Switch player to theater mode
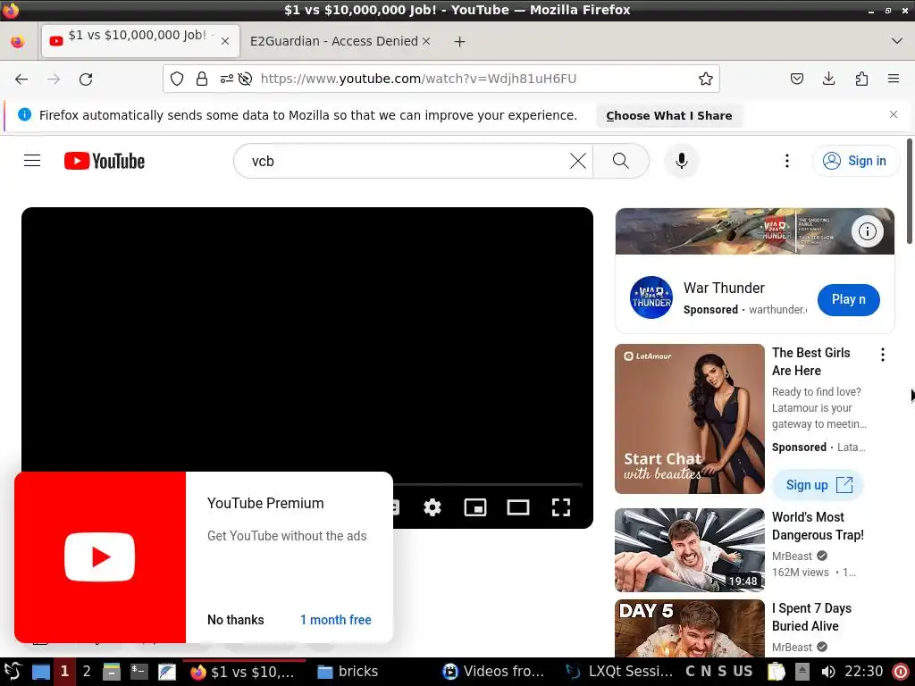This screenshot has height=686, width=915. click(x=518, y=507)
